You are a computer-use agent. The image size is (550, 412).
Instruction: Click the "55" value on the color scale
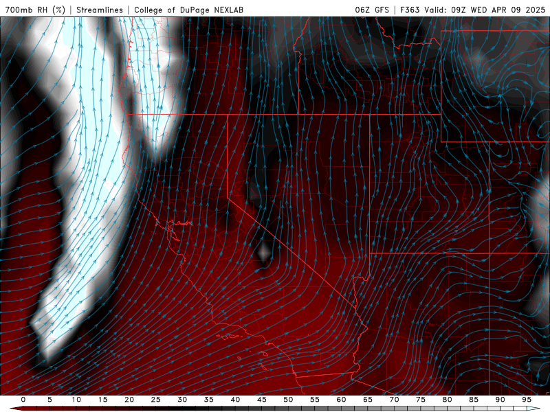[315, 400]
